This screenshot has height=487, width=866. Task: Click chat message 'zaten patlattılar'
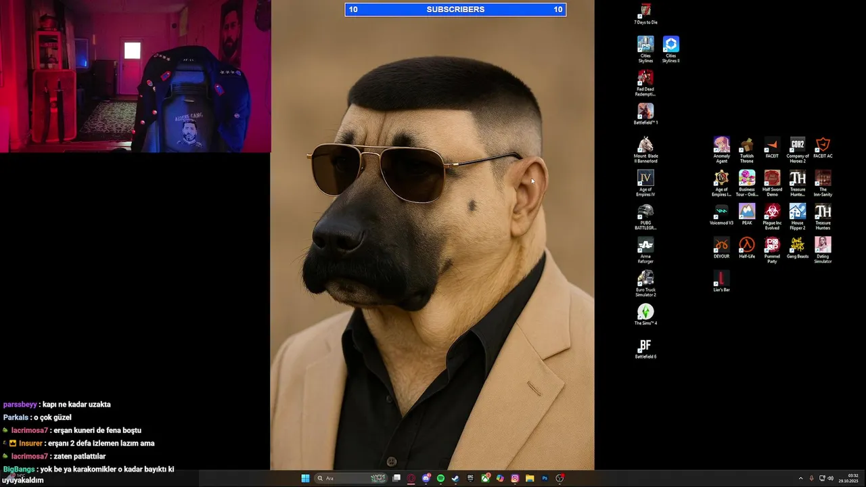(x=79, y=457)
